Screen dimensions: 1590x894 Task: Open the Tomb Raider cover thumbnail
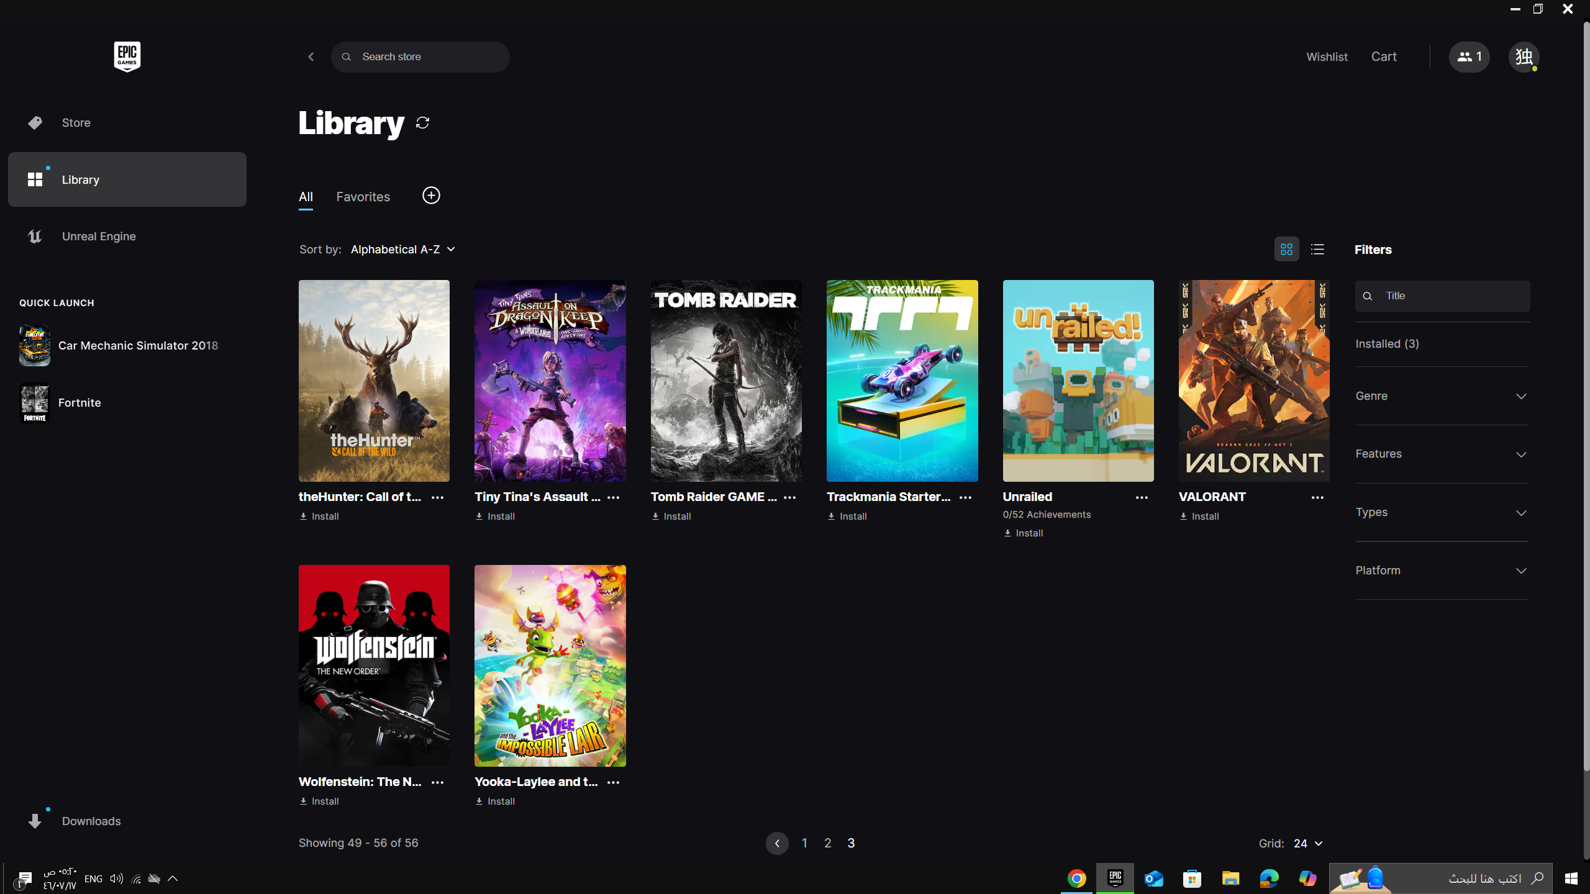(726, 381)
